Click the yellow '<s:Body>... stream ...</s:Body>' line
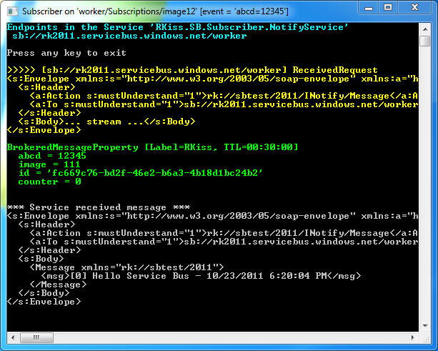The height and width of the screenshot is (351, 438). tap(106, 122)
